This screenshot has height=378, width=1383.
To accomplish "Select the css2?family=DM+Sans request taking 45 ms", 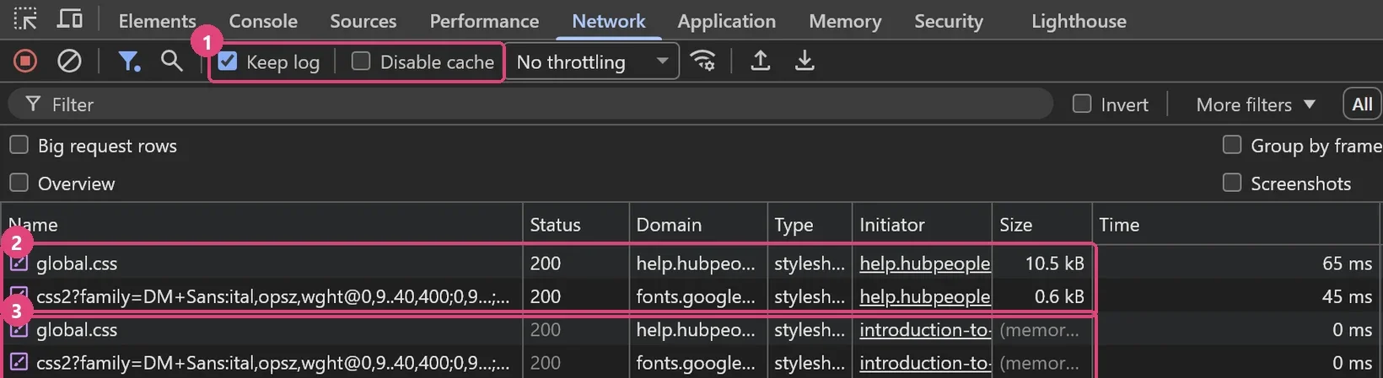I will [x=272, y=296].
